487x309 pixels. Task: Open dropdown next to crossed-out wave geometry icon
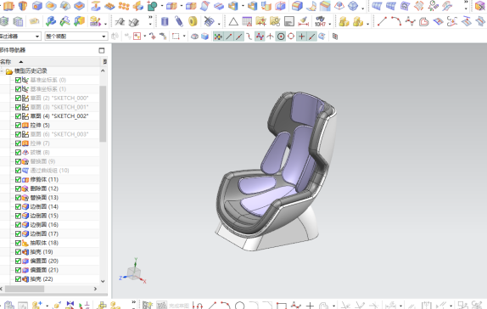[219, 23]
